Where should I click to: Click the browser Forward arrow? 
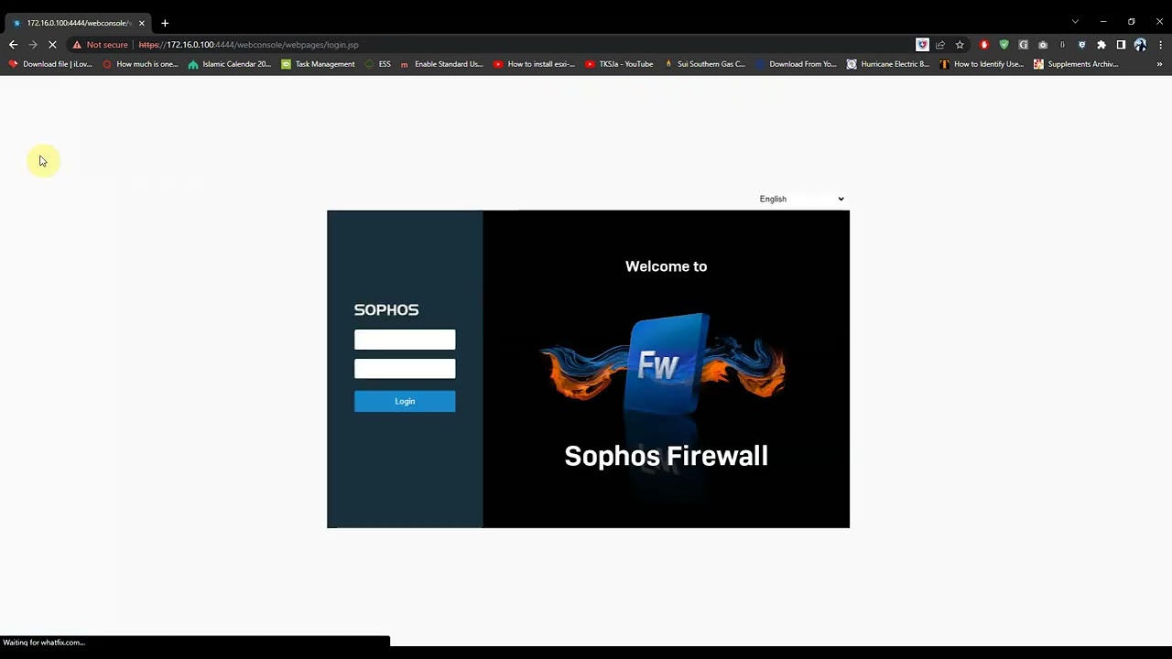33,44
